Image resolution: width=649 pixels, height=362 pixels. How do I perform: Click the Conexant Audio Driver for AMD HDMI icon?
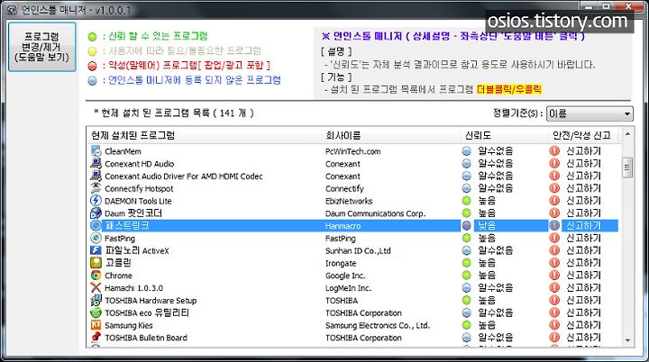point(96,176)
